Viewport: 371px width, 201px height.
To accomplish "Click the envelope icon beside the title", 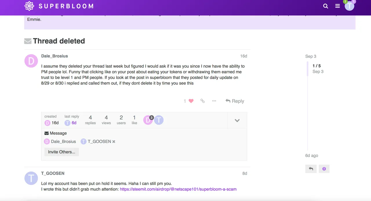I will 28,41.
